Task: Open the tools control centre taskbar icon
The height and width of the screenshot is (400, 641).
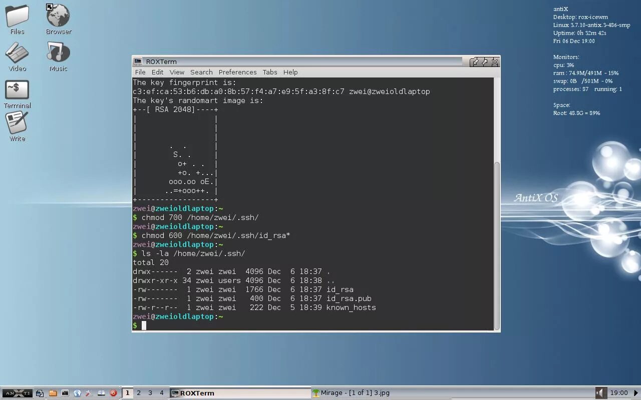Action: point(89,393)
